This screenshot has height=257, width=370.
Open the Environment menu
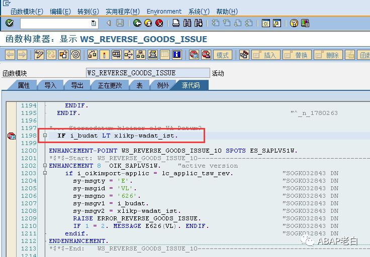click(x=164, y=12)
